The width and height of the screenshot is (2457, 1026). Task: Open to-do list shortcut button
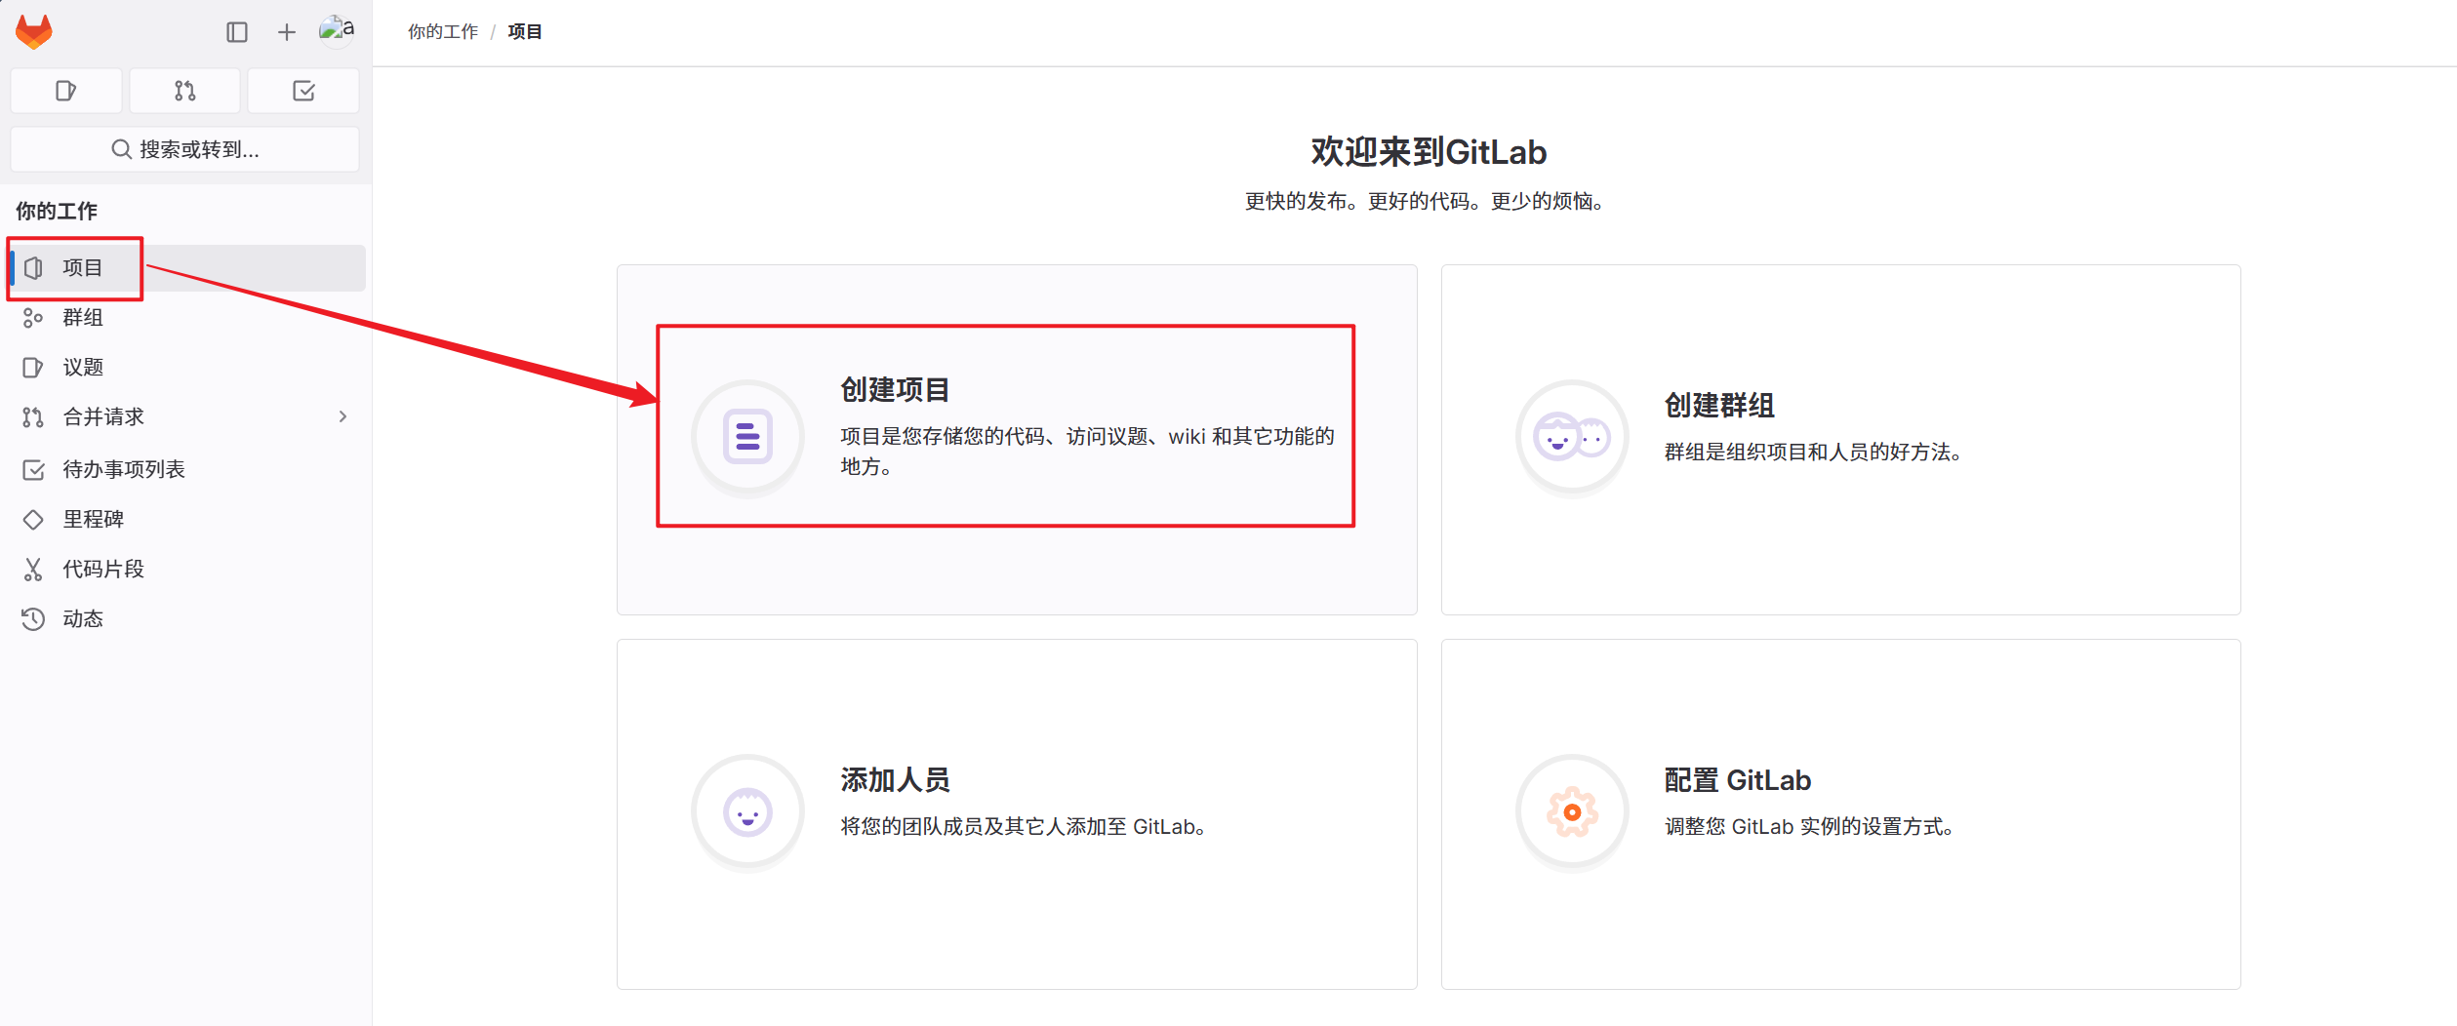tap(303, 91)
